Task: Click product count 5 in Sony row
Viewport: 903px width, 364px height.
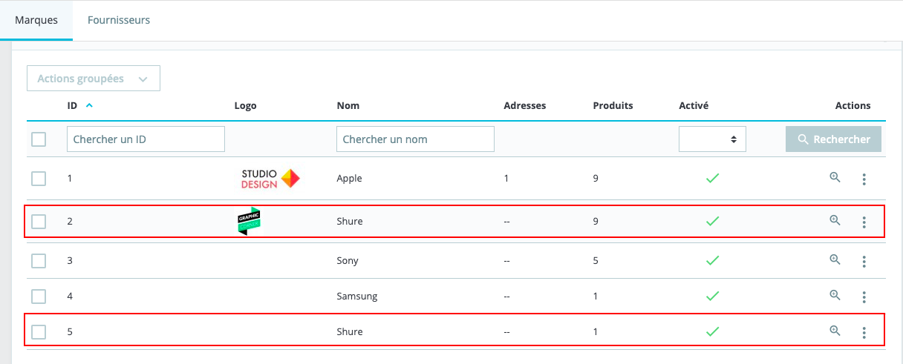Action: [596, 260]
